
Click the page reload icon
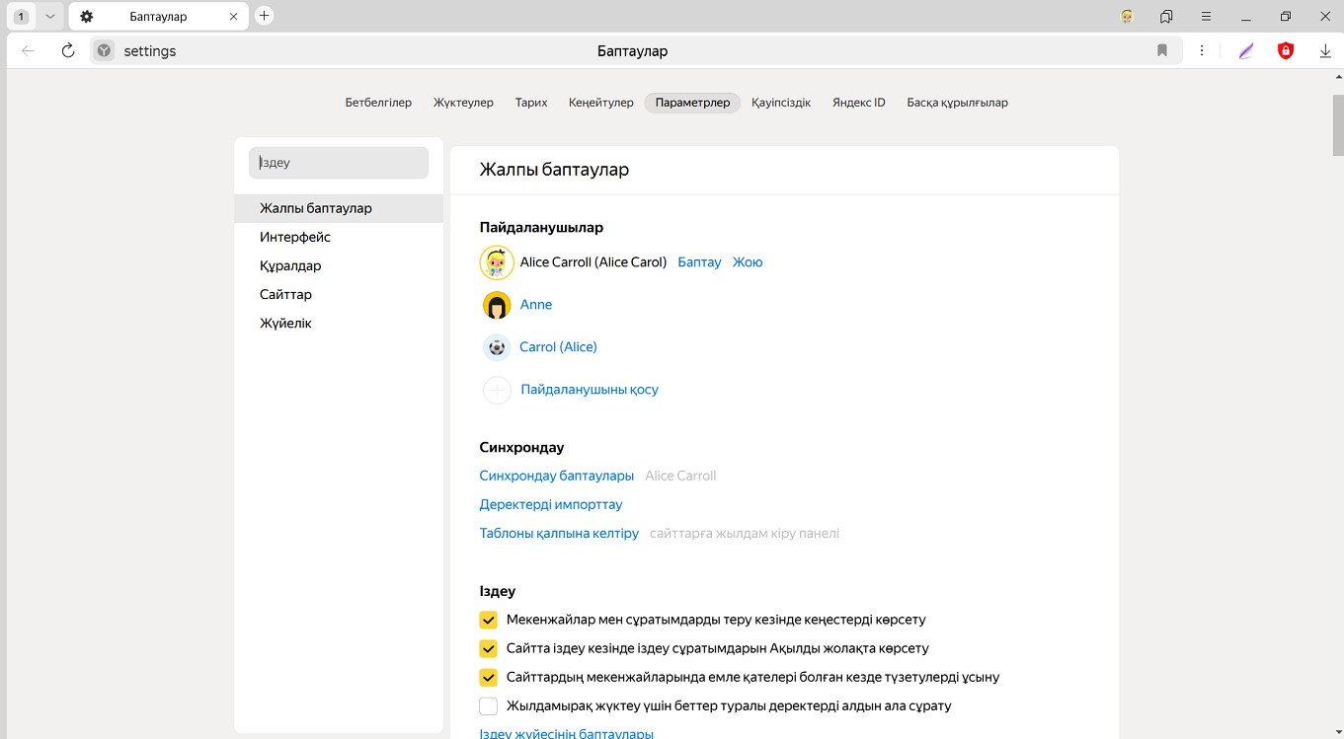tap(68, 51)
